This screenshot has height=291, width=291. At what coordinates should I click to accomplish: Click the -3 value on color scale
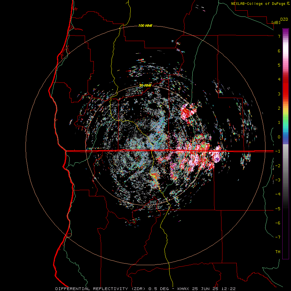coord(278,180)
